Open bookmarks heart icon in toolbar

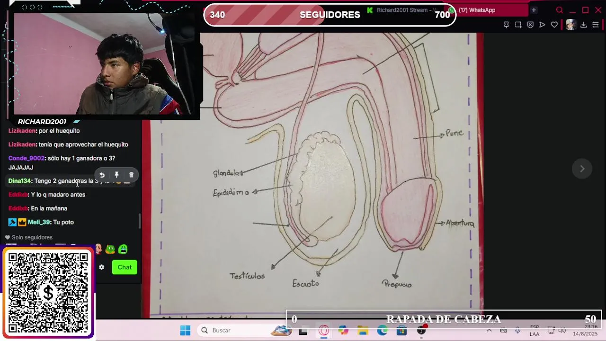554,25
